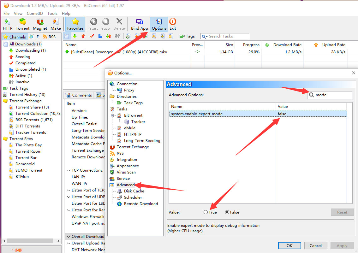Open Options from the toolbar

tap(159, 24)
